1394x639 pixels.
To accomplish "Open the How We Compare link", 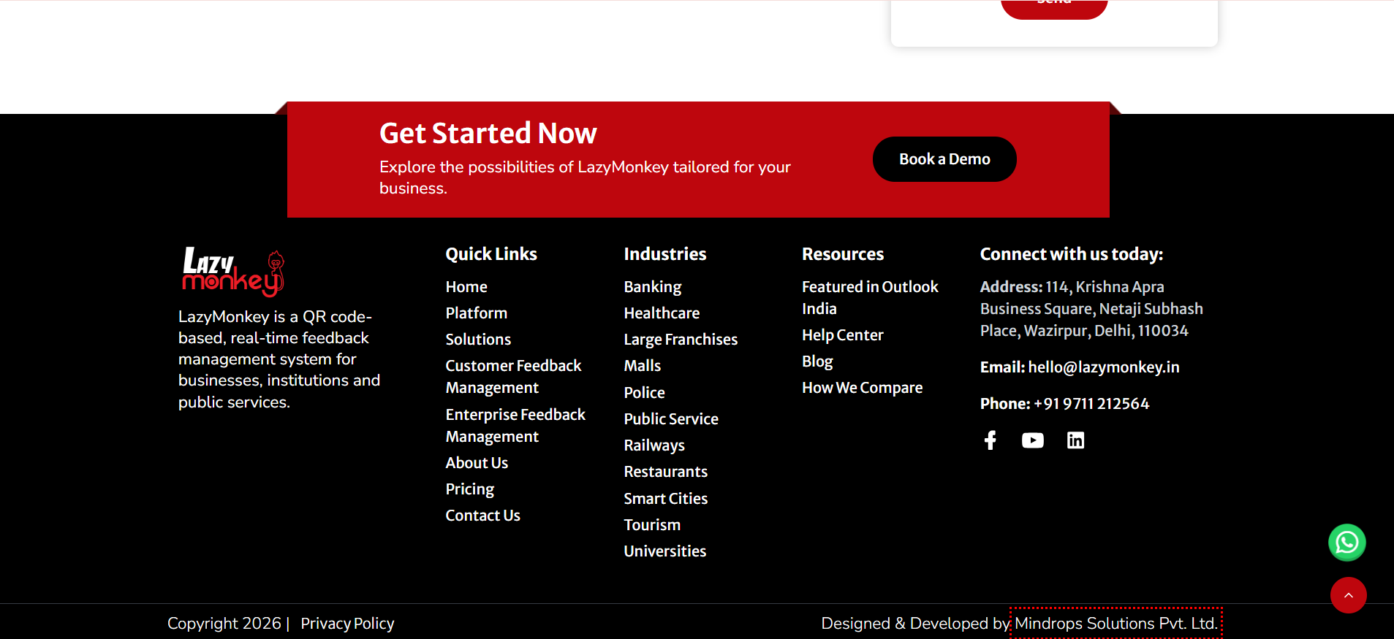I will pos(863,388).
